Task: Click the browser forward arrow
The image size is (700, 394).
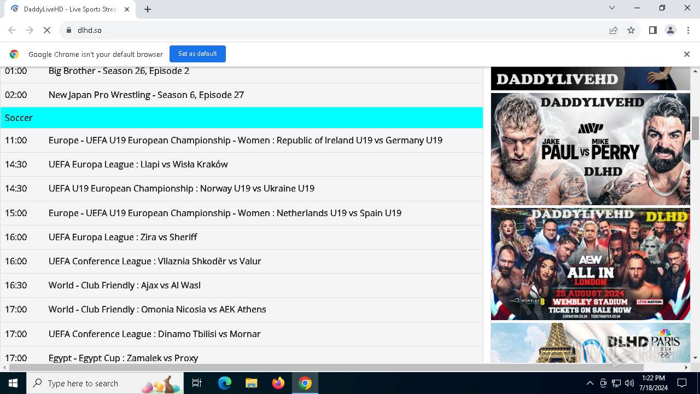Action: coord(30,30)
